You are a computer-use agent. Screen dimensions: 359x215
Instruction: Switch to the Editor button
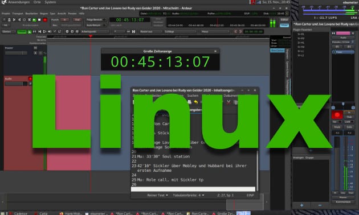click(284, 20)
